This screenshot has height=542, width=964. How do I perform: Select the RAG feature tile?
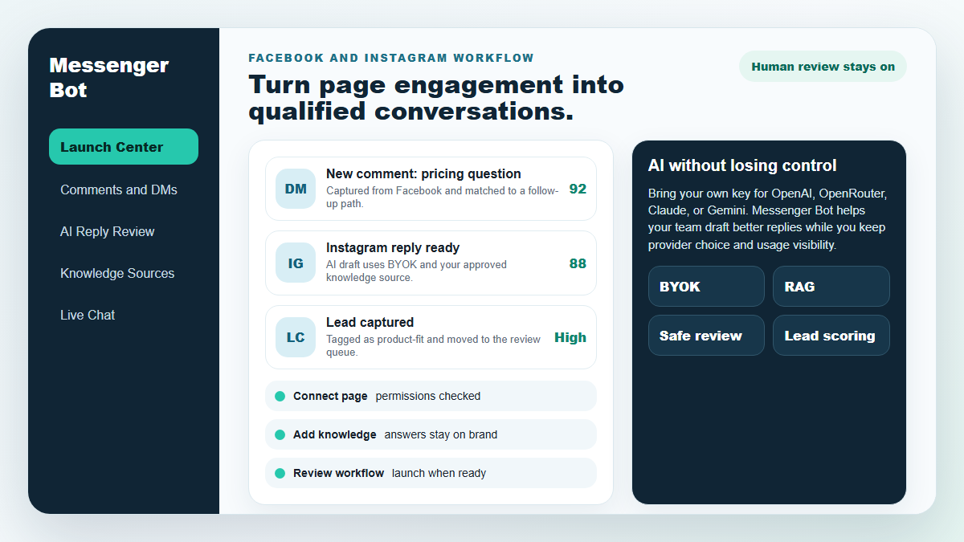coord(831,286)
